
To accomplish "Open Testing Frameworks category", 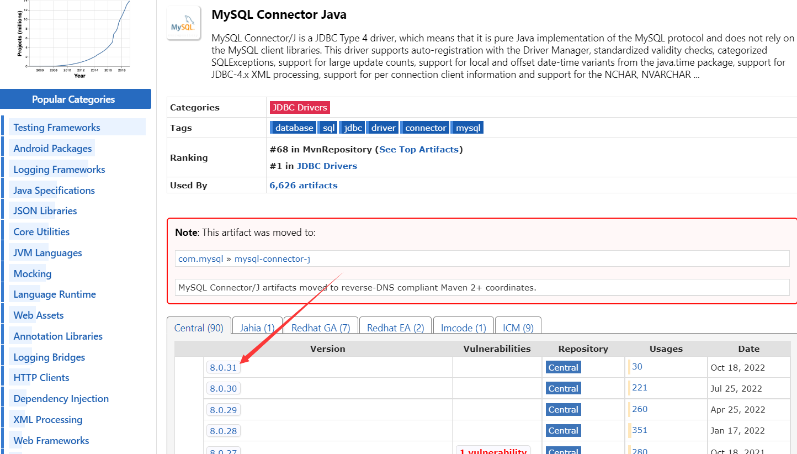I will click(x=57, y=128).
